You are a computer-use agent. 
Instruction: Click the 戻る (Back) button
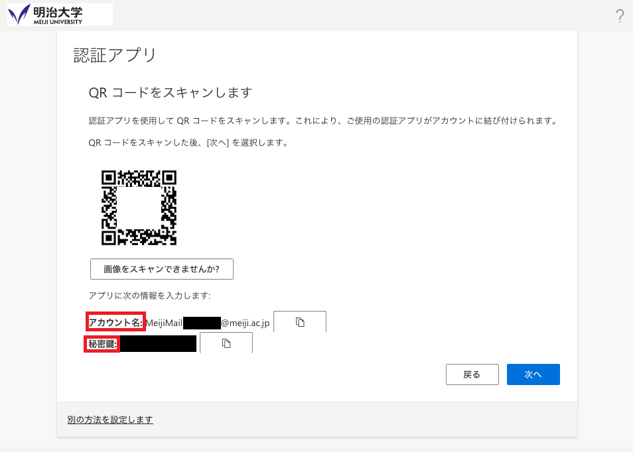pyautogui.click(x=472, y=374)
